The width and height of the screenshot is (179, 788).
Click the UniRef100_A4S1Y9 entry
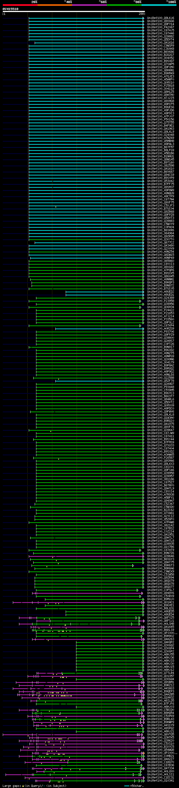pyautogui.click(x=161, y=725)
